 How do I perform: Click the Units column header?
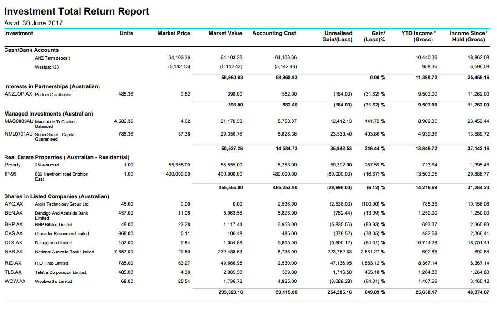[126, 33]
